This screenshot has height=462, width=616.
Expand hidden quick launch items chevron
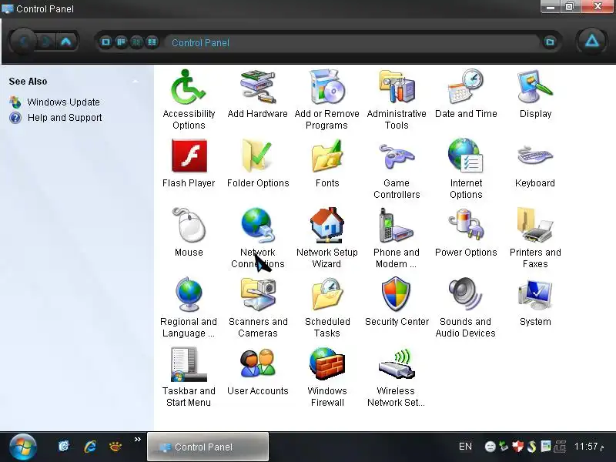point(138,439)
